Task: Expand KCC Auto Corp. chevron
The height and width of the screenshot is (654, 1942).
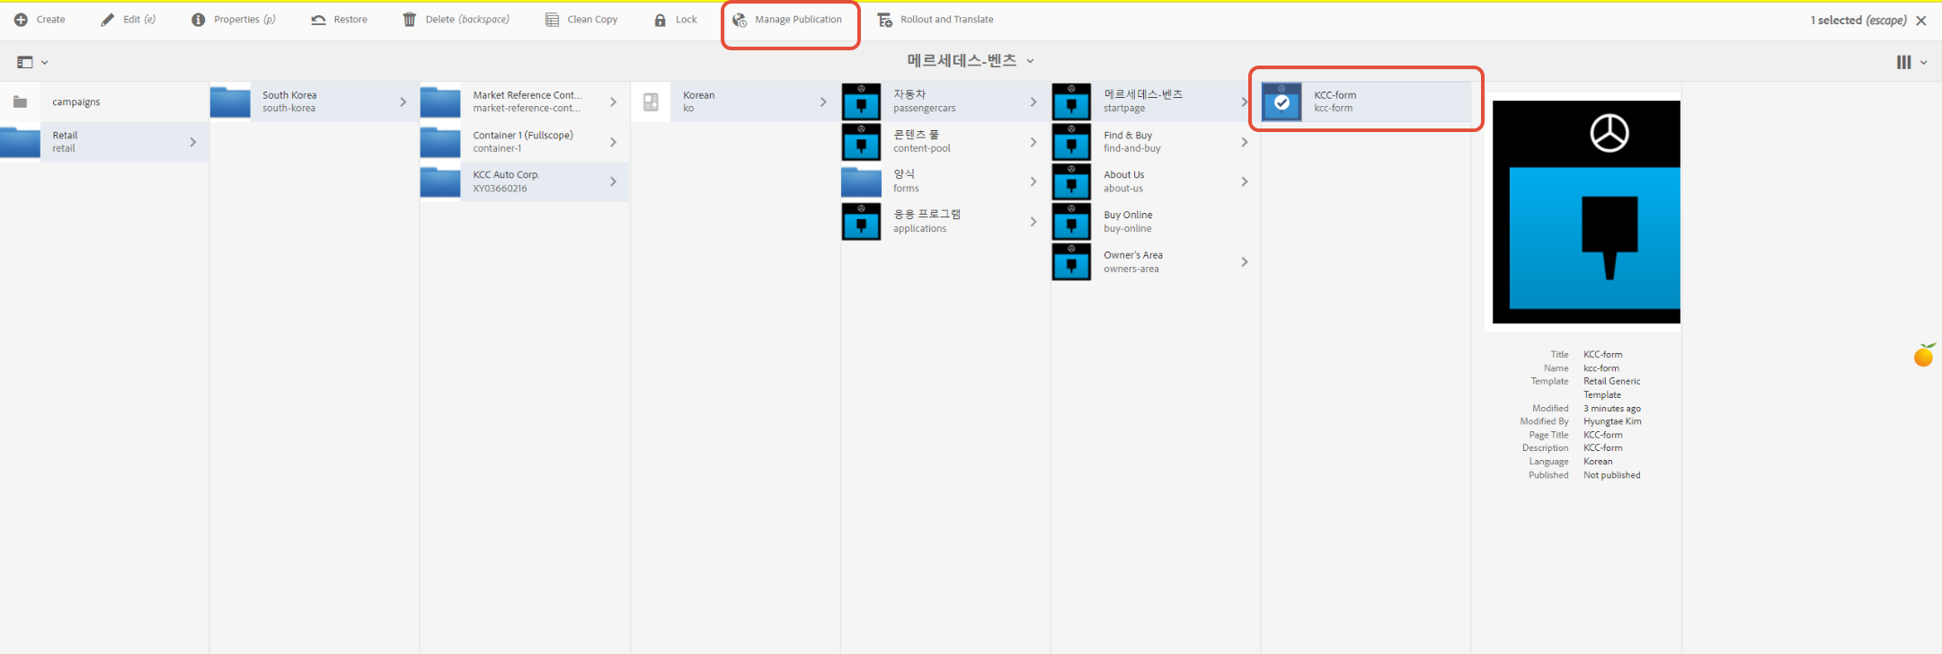Action: point(614,181)
